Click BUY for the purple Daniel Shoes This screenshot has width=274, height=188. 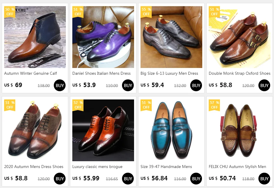click(x=128, y=85)
